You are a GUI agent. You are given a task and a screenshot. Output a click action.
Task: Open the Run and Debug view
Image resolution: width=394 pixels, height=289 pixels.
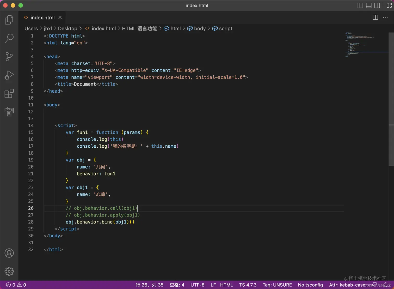(9, 75)
